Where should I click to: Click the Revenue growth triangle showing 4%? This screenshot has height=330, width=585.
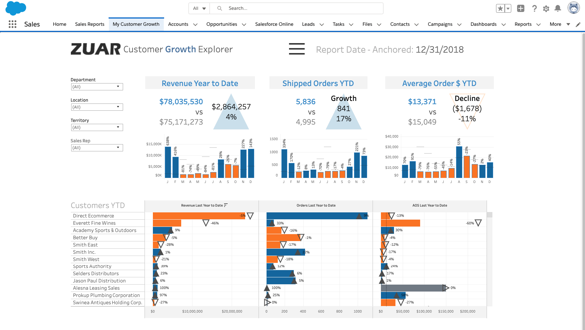pos(231,112)
